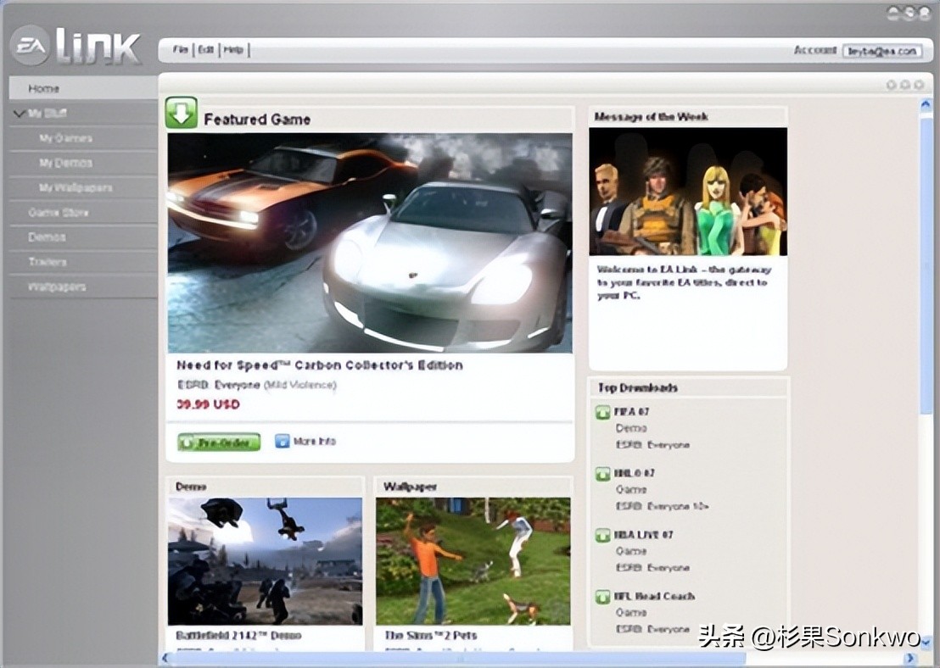Select Home in the sidebar

click(83, 88)
